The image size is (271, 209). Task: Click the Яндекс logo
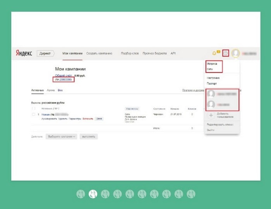(x=24, y=53)
